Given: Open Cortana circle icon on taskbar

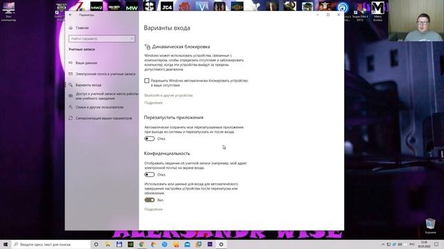Looking at the screenshot, I should point(96,244).
